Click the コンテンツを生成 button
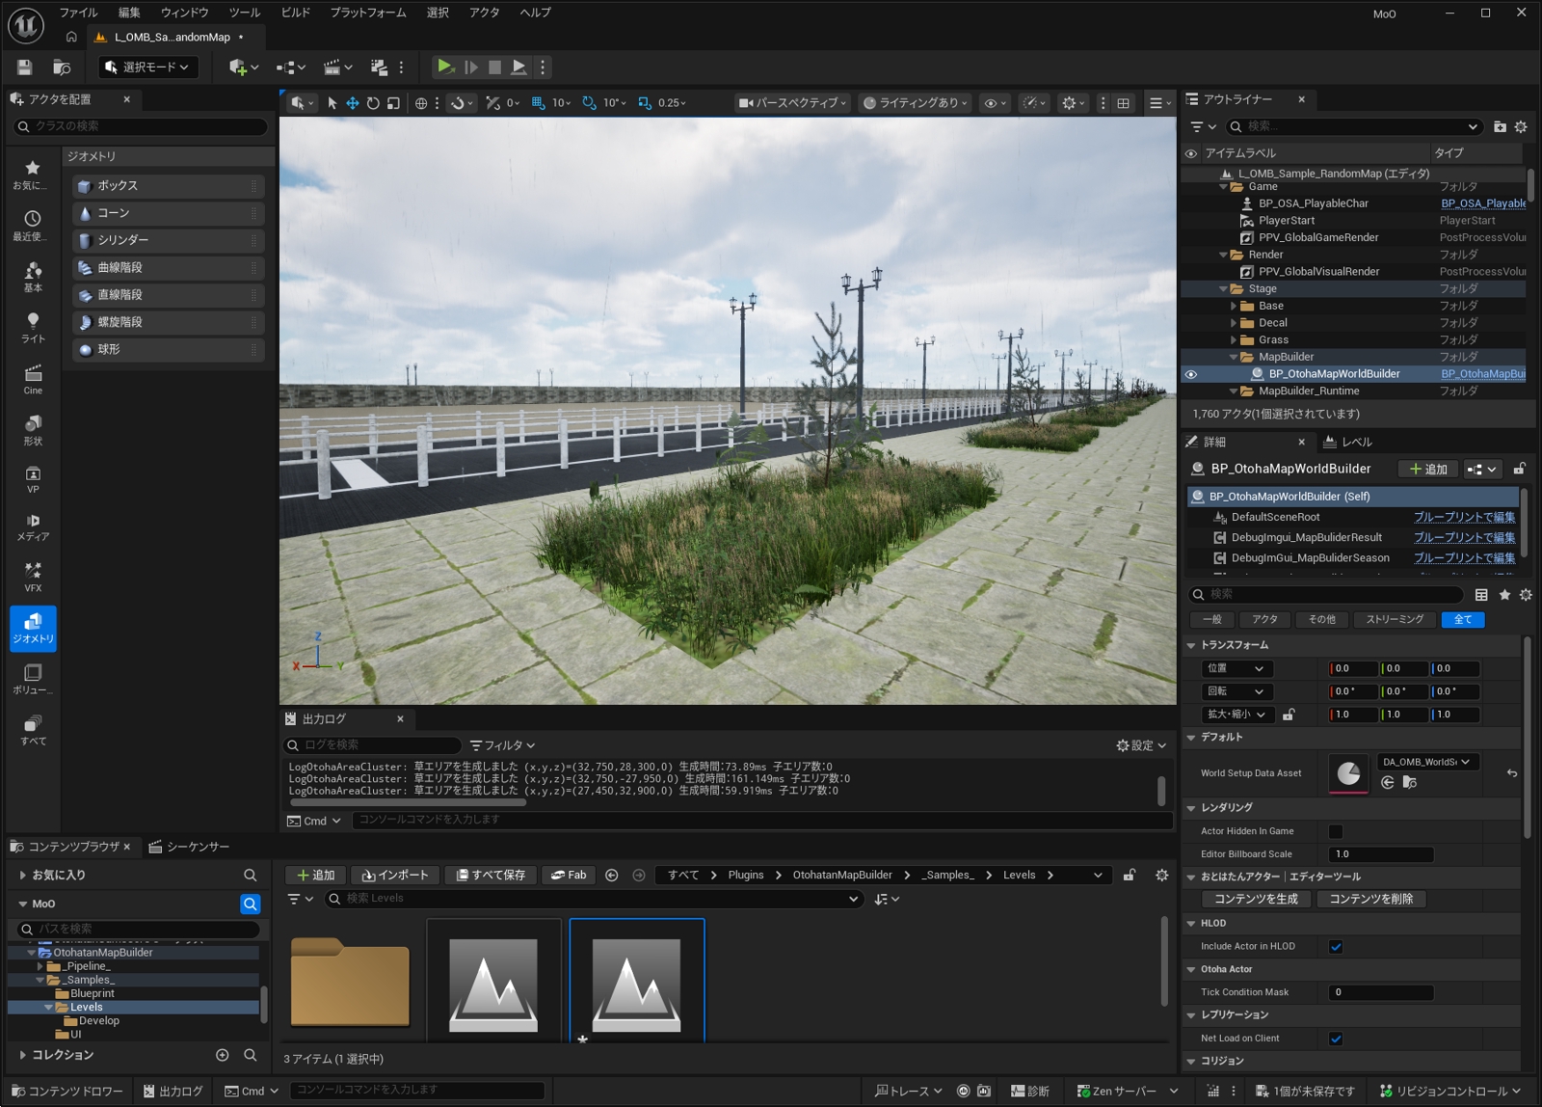1542x1107 pixels. (x=1256, y=899)
